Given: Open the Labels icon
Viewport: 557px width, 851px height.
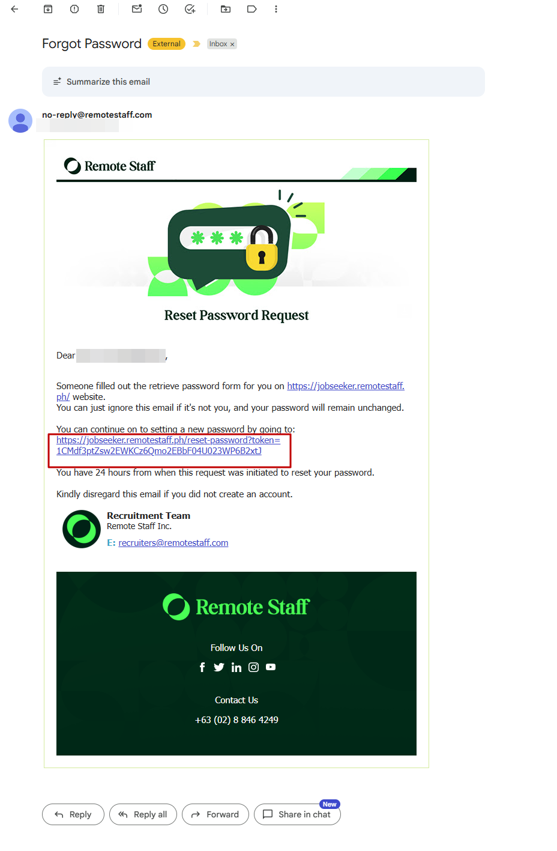Looking at the screenshot, I should (x=252, y=9).
